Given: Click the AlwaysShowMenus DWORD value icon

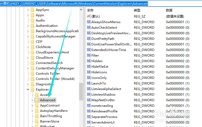Looking at the screenshot, I should pos(89,22).
